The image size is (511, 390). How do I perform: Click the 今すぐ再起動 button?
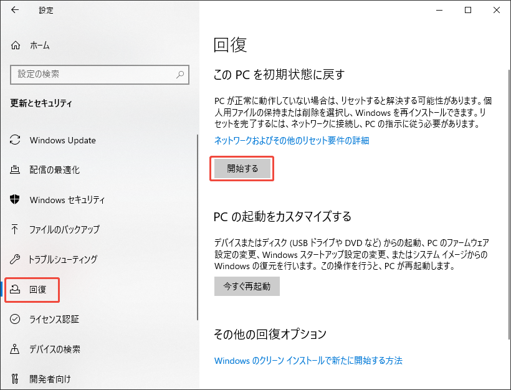tap(247, 287)
